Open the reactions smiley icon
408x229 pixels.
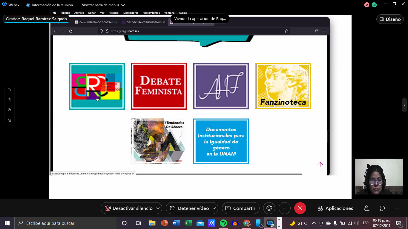[x=269, y=208]
